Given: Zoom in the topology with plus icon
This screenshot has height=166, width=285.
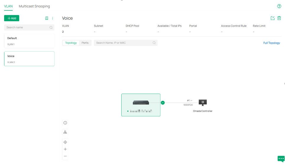Looking at the screenshot, I should point(65,149).
